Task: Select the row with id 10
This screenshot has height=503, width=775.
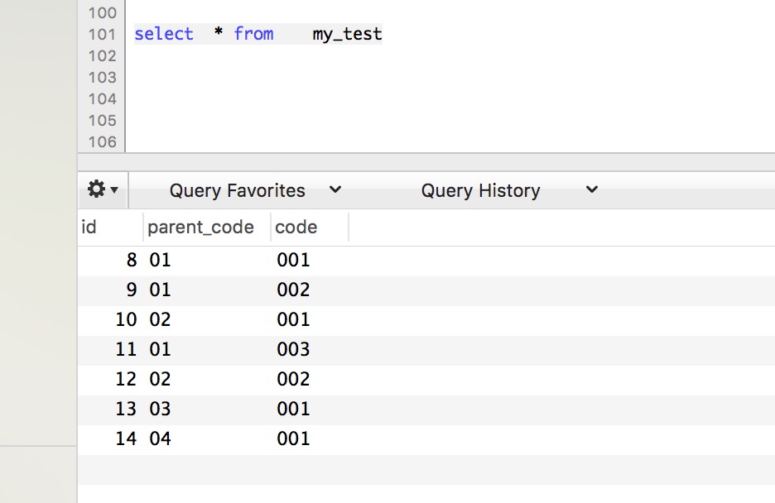Action: click(426, 320)
